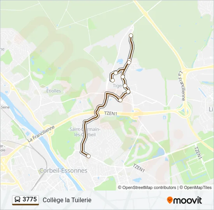The width and height of the screenshot is (214, 210).
Task: Click the Tigery town label
Action: (x=118, y=86)
